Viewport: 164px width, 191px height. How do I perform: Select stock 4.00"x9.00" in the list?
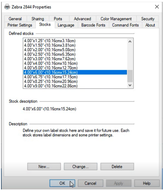point(75,86)
